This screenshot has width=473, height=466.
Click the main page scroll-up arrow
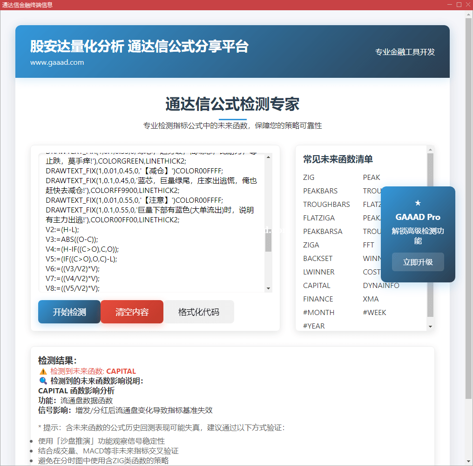[x=468, y=14]
